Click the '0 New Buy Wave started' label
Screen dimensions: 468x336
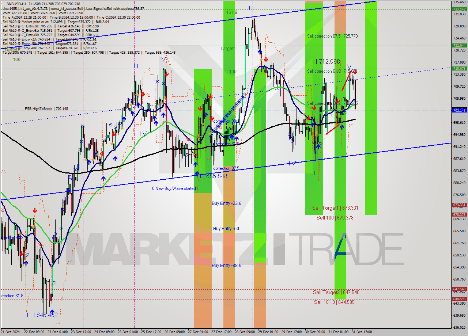point(174,188)
